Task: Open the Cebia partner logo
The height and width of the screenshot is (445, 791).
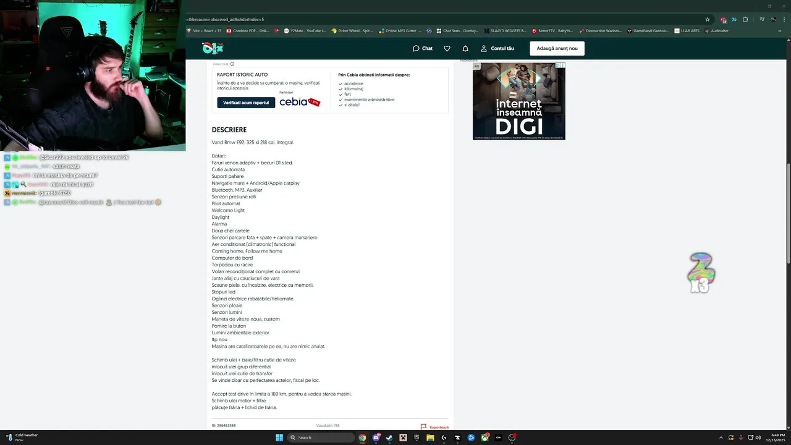Action: click(300, 102)
